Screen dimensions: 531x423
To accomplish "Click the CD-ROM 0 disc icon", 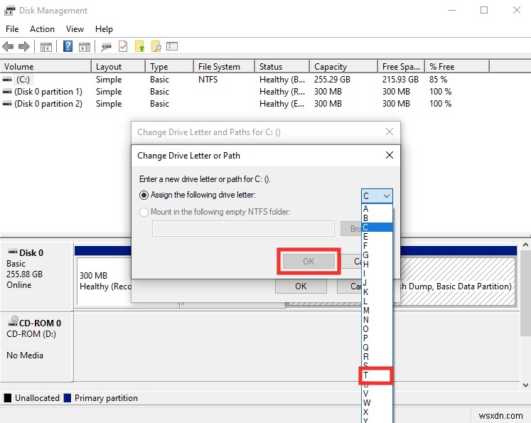I will click(x=14, y=321).
